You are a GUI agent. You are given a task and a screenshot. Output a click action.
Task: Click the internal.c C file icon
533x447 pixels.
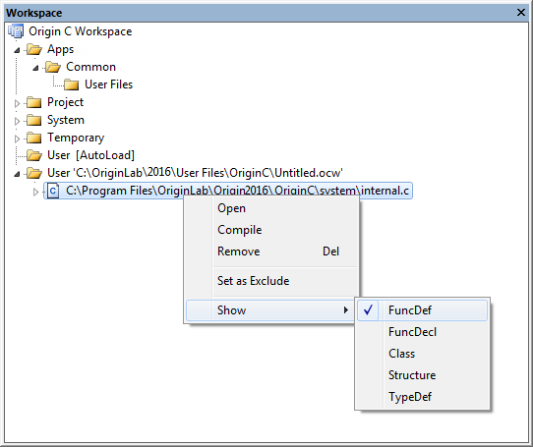click(53, 191)
